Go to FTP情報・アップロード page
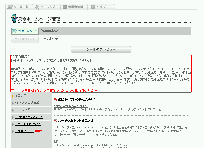The image size is (204, 148). (x=29, y=117)
